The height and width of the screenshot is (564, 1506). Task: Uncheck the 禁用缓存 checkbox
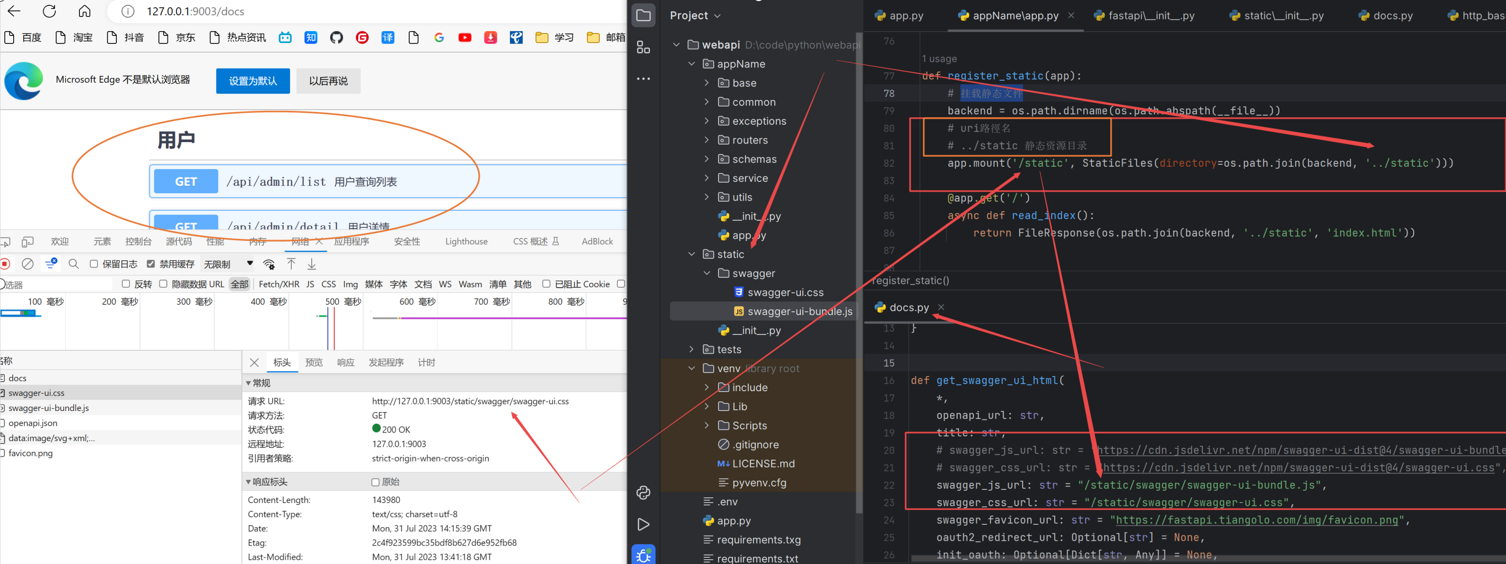click(151, 264)
